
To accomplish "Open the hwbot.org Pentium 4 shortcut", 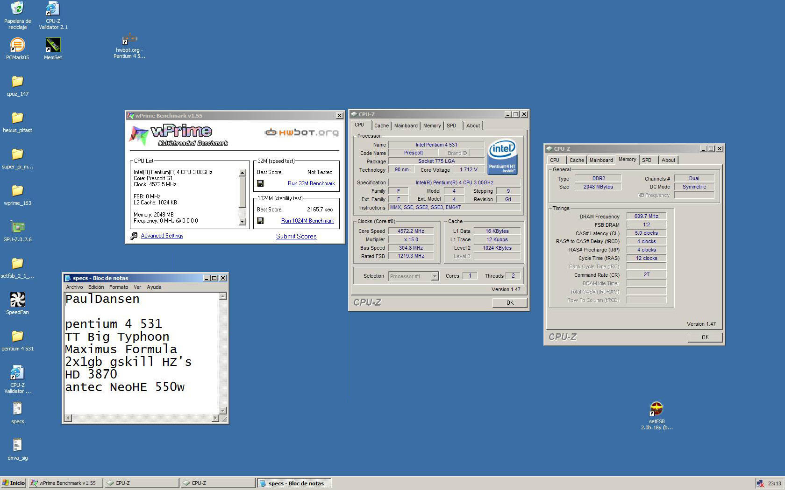I will [x=129, y=46].
